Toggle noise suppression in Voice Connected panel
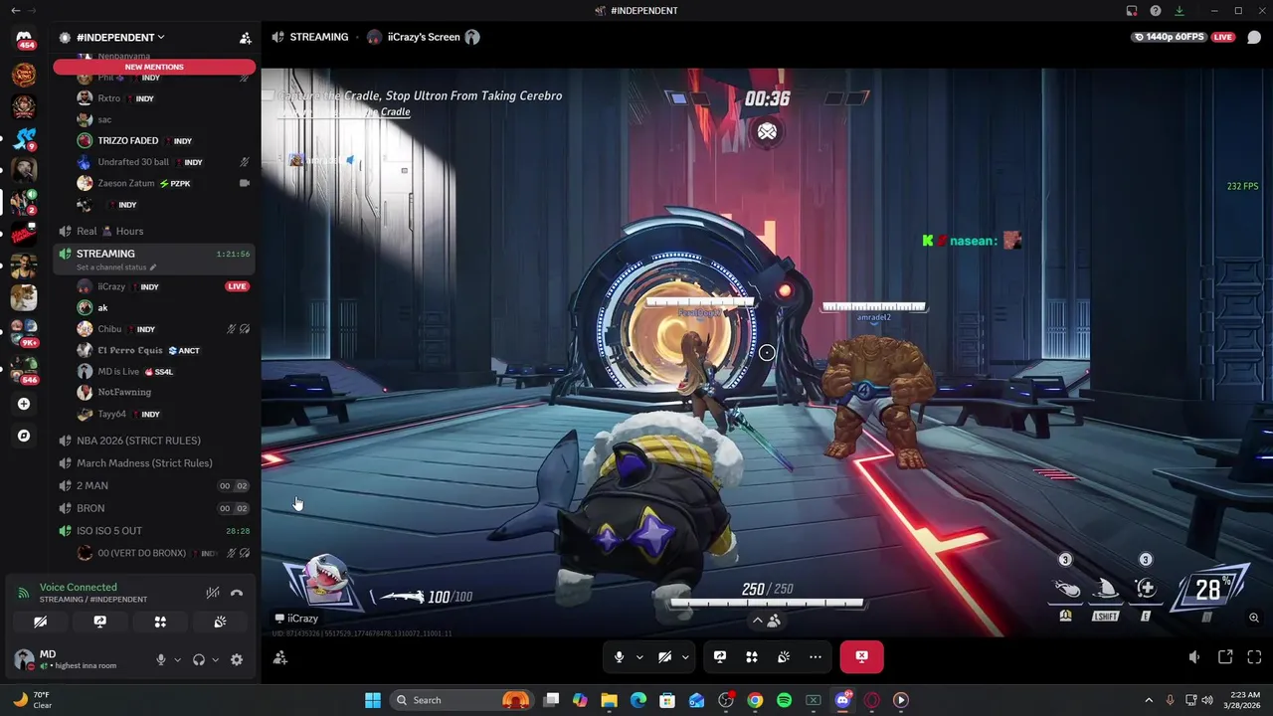The width and height of the screenshot is (1273, 716). pos(213,593)
